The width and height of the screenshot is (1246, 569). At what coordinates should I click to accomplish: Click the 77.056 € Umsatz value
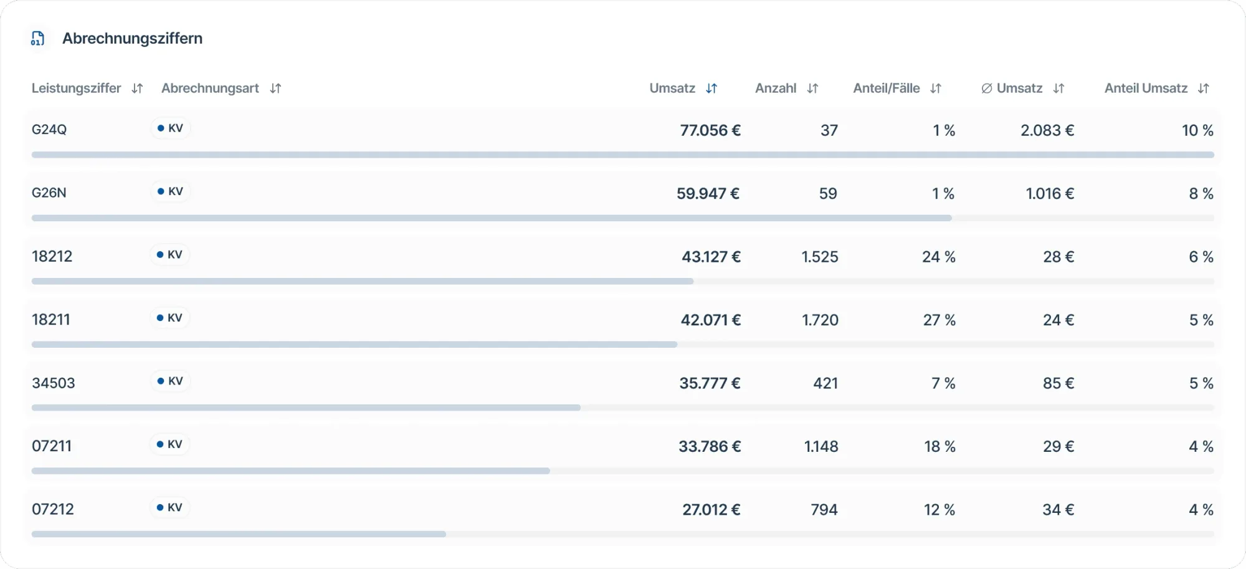coord(710,130)
